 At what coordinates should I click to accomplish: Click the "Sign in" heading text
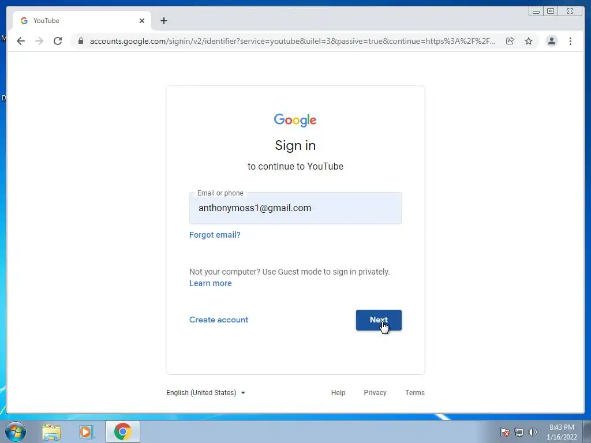pos(295,145)
